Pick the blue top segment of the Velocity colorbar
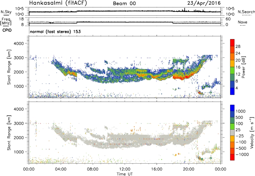Viewport: 255px width, 176px height. (x=232, y=108)
